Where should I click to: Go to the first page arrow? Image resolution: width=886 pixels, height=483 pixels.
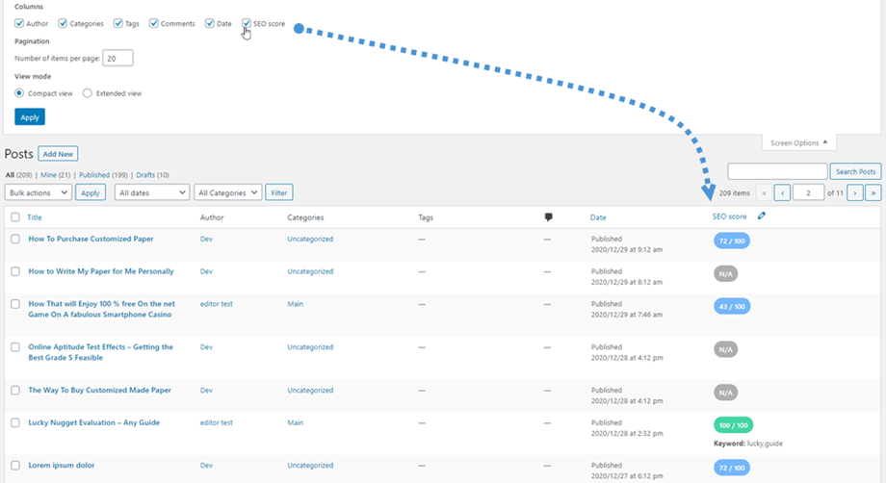point(764,192)
